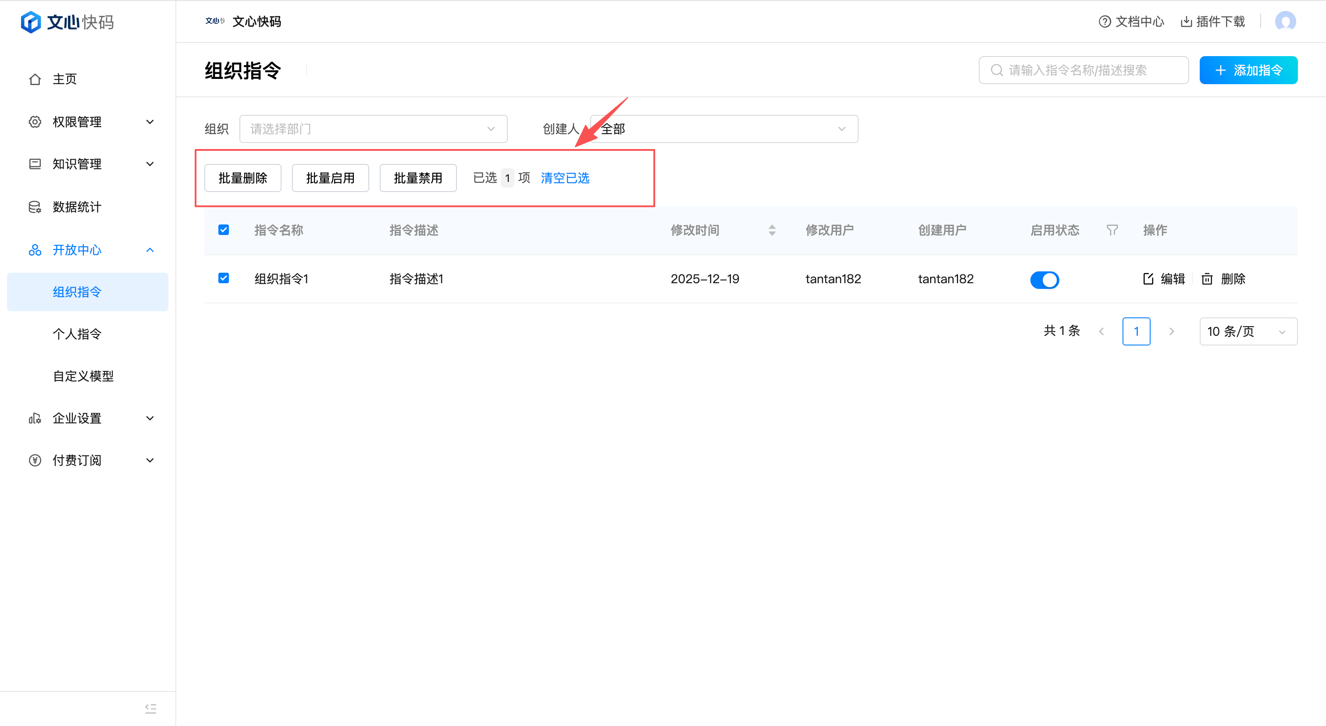Click the 清空已选 link
Image resolution: width=1326 pixels, height=726 pixels.
[x=565, y=178]
